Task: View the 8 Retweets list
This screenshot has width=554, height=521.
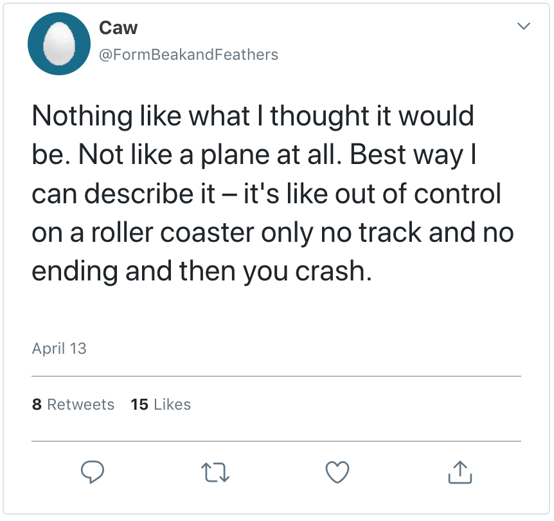Action: 73,405
